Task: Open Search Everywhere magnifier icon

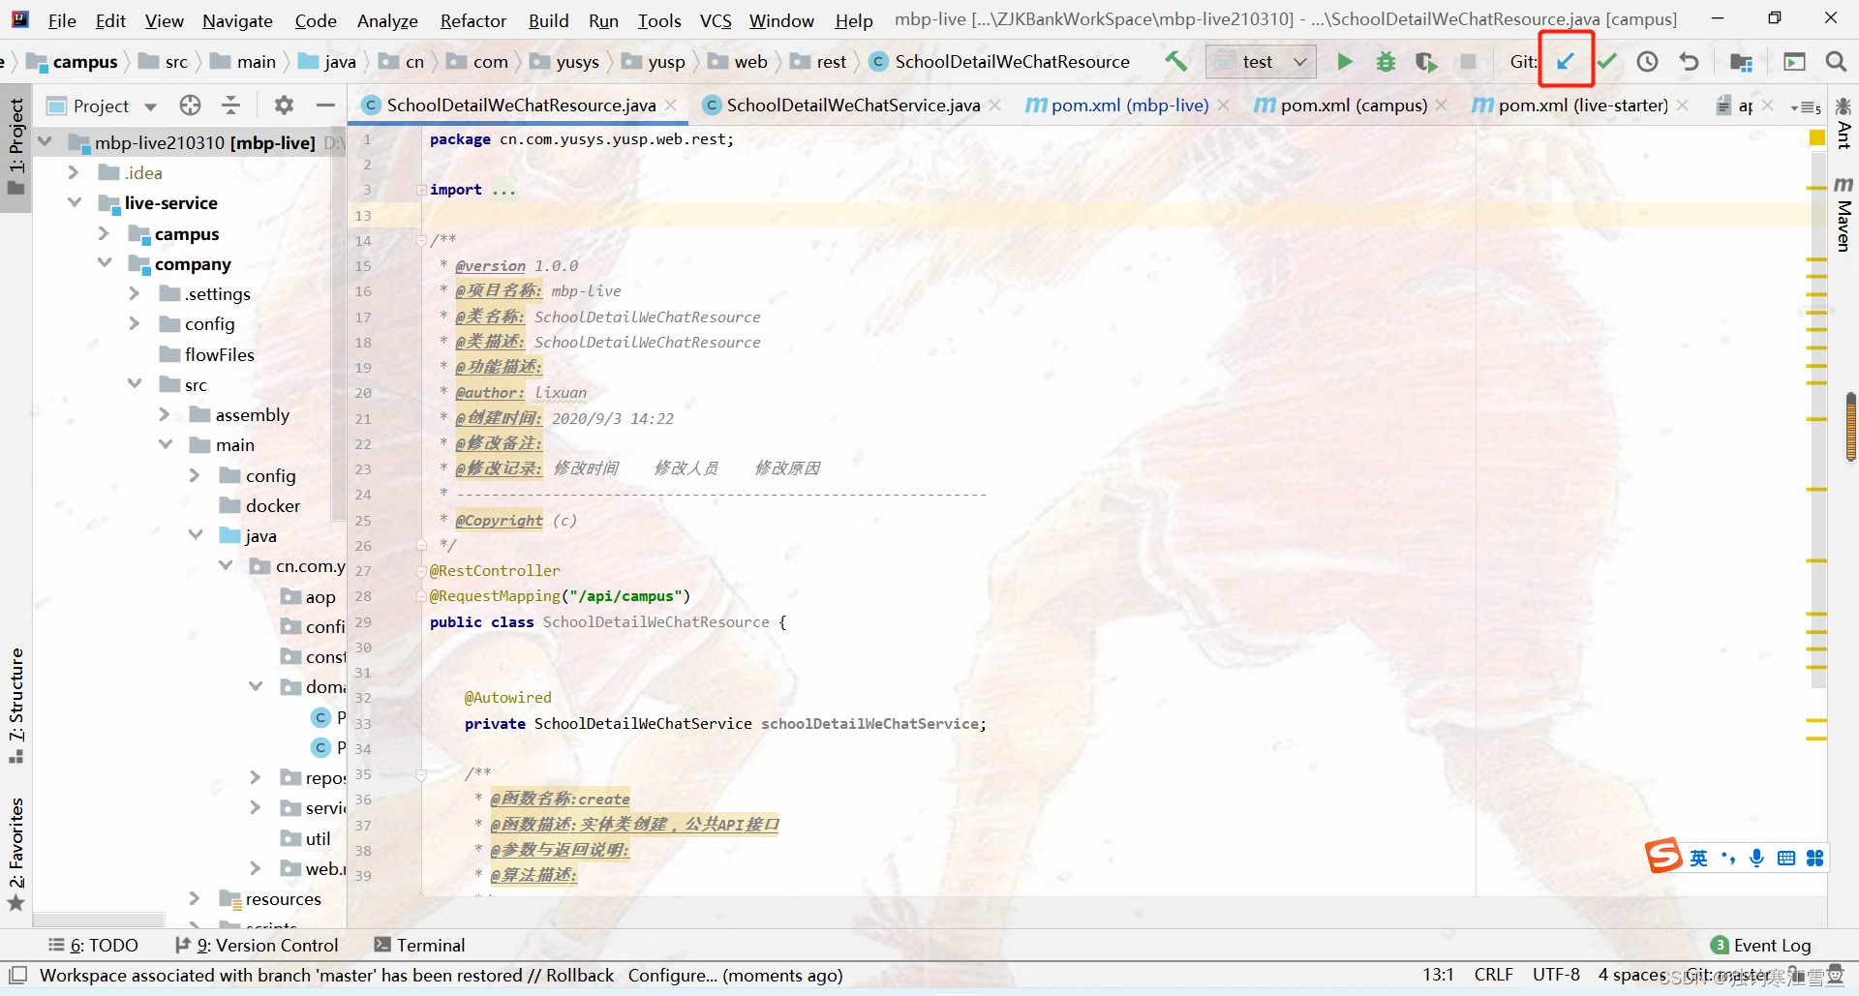Action: tap(1836, 62)
